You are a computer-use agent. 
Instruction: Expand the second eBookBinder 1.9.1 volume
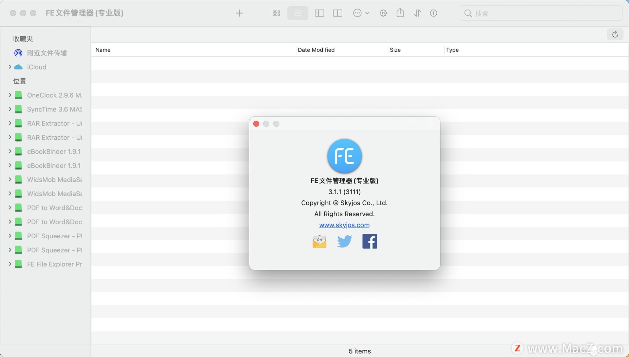tap(10, 166)
